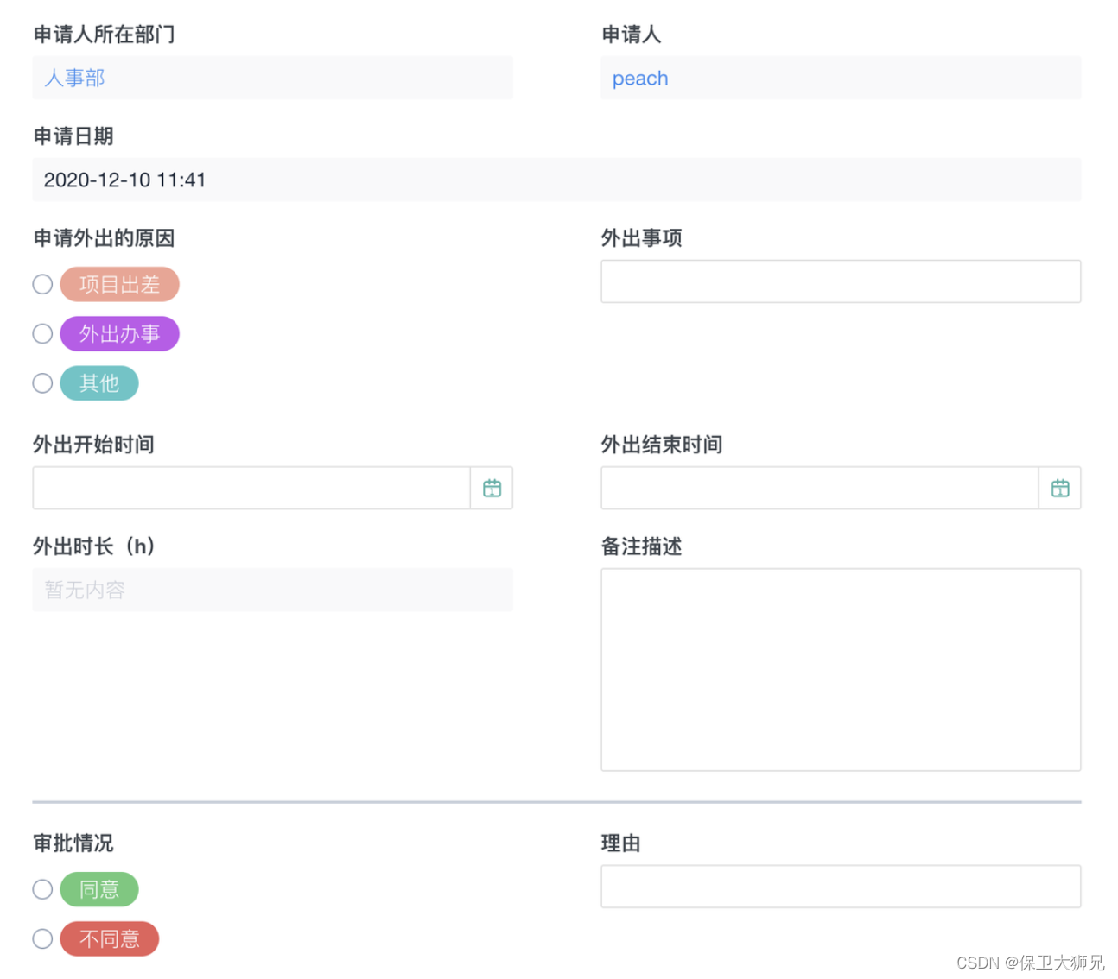Viewport: 1118px width, 979px height.
Task: Focus the 外出事项 input field
Action: click(x=841, y=281)
